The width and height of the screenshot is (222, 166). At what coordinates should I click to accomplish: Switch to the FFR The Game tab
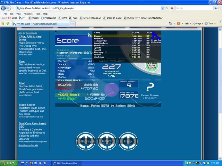point(34,24)
